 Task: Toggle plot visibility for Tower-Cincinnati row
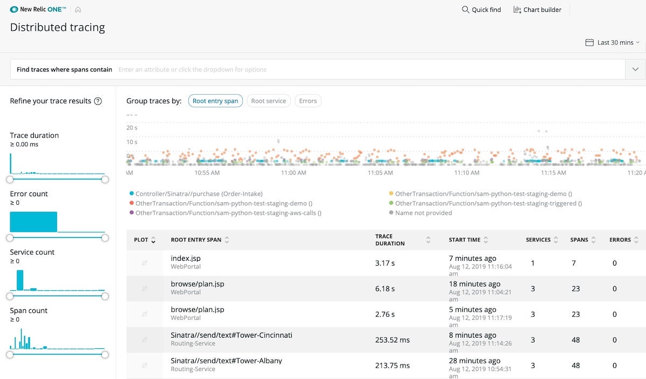pyautogui.click(x=144, y=340)
